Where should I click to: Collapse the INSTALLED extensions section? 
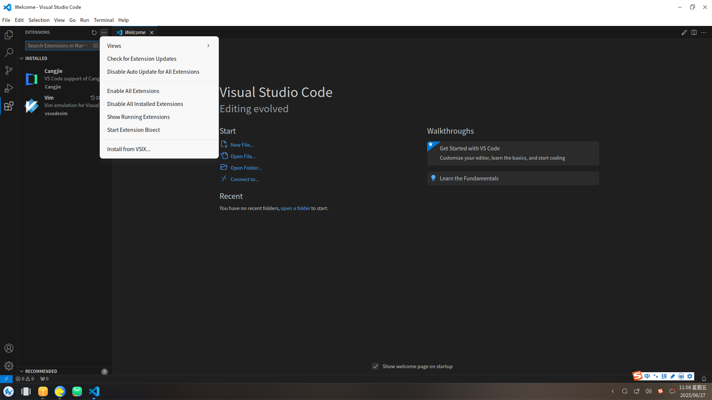coord(36,59)
